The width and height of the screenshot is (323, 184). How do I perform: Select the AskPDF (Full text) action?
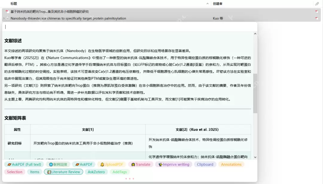click(x=24, y=164)
